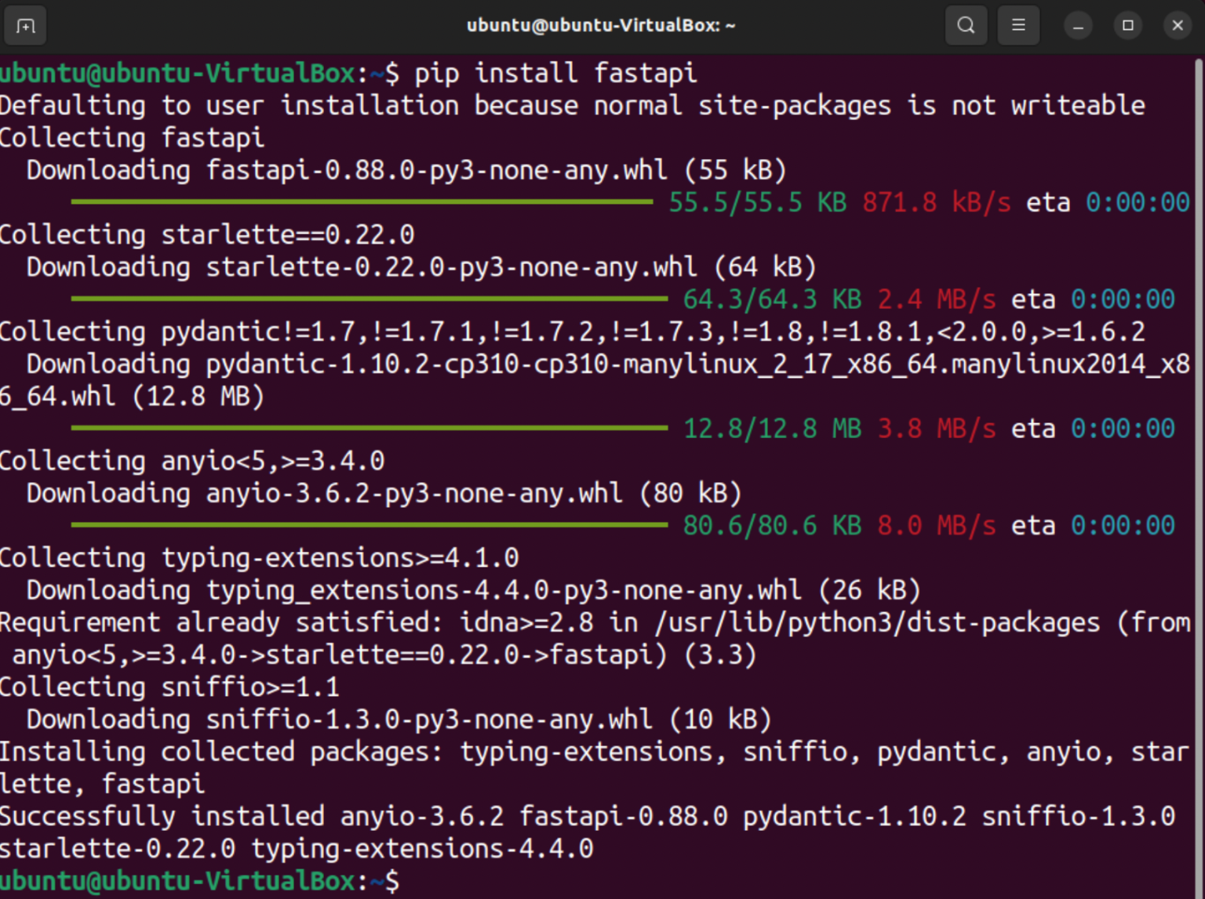Image resolution: width=1205 pixels, height=899 pixels.
Task: Open the terminal hamburger menu
Action: pyautogui.click(x=1018, y=25)
